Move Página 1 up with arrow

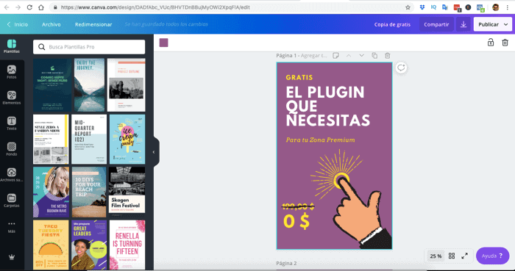pos(349,56)
